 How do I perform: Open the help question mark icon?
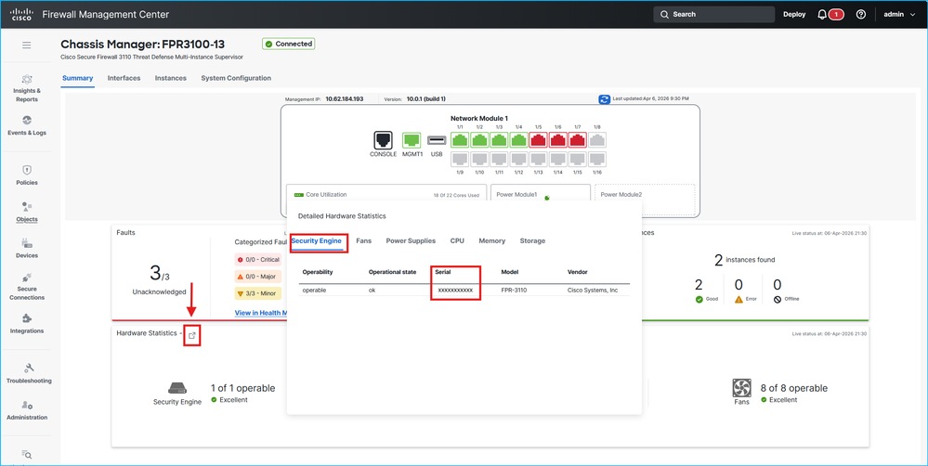861,14
